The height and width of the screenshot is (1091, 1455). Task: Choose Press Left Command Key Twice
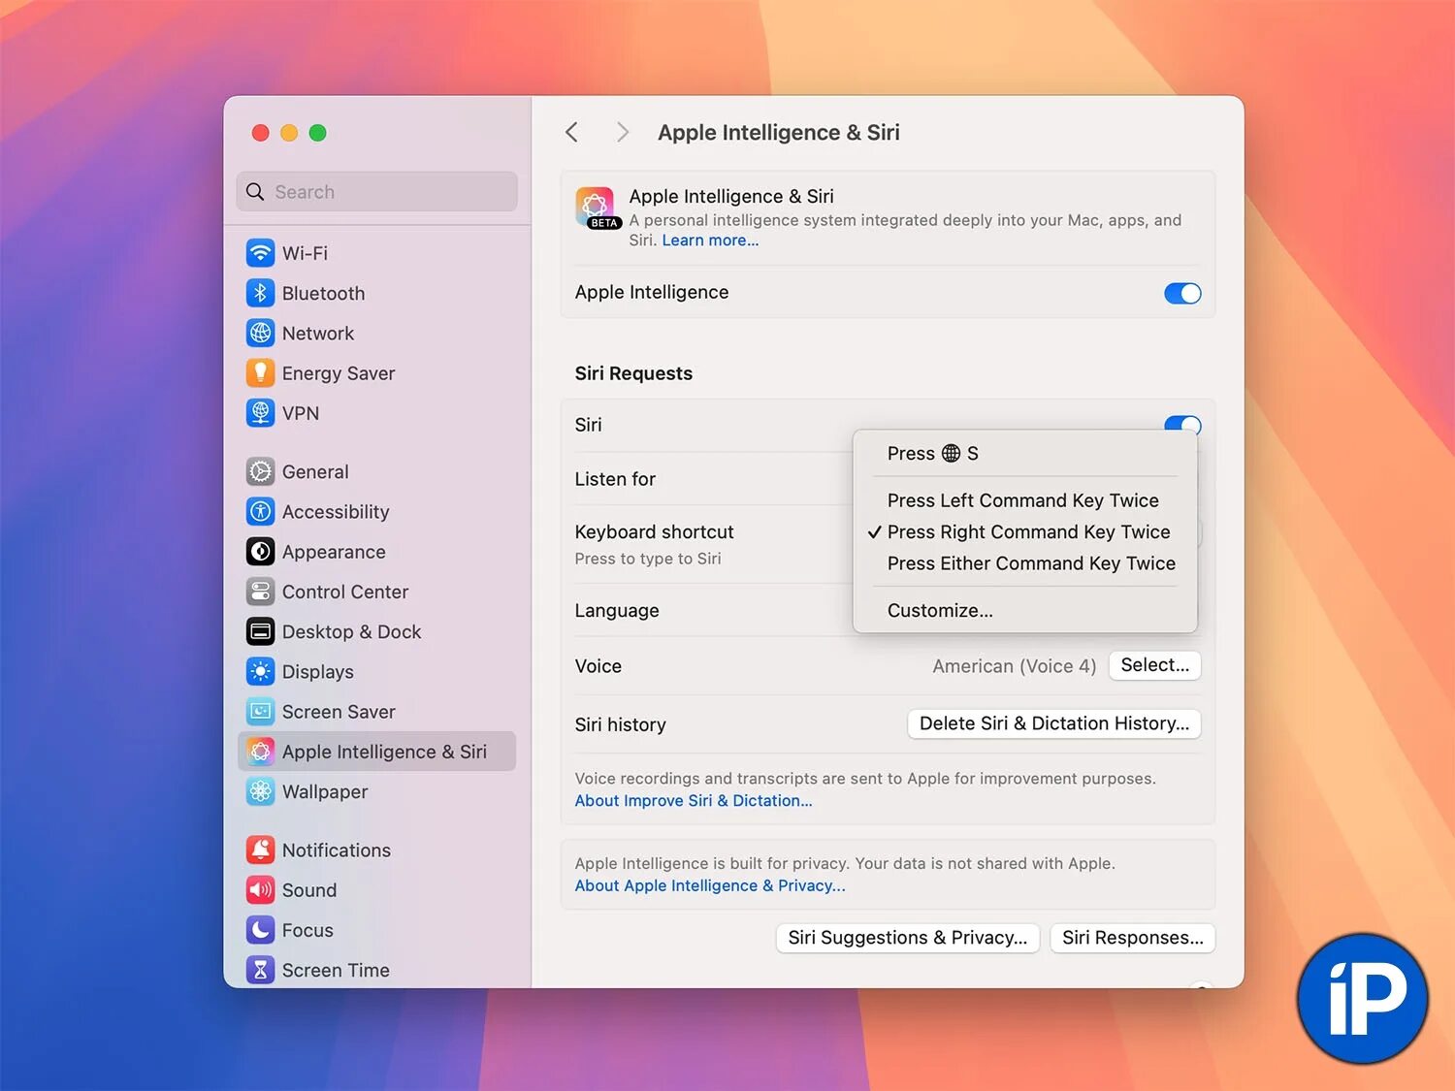[1024, 500]
